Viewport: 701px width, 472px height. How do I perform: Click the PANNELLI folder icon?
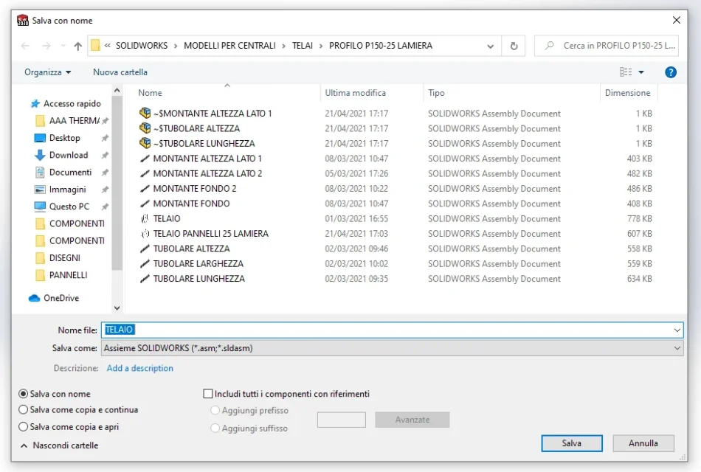click(x=40, y=275)
